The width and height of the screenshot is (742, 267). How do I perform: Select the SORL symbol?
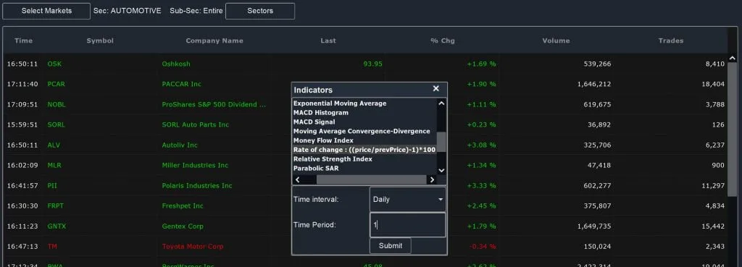[57, 124]
